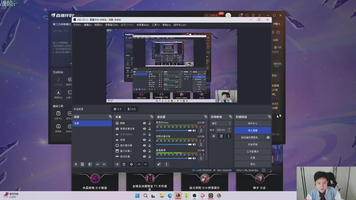Hide the 图像 source
Viewport: 356px width, 200px height.
point(144,123)
